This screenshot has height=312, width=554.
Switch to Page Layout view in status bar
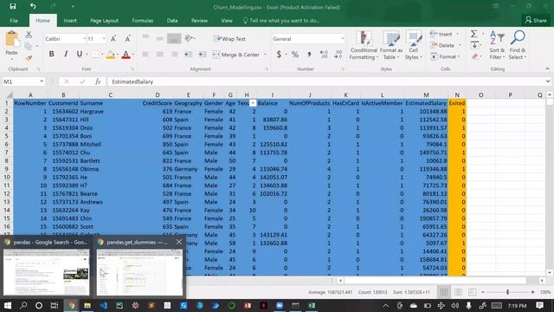click(458, 292)
